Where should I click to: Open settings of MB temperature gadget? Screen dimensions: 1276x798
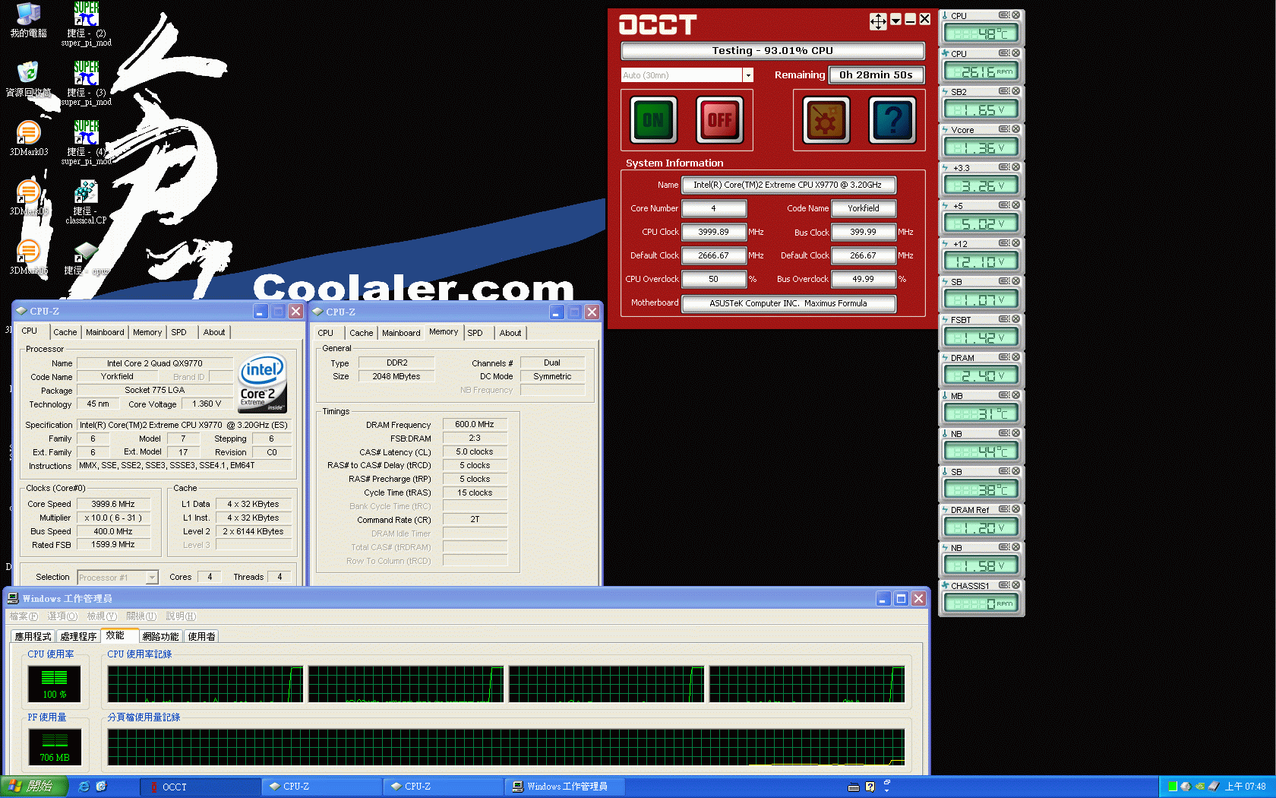(x=1004, y=395)
